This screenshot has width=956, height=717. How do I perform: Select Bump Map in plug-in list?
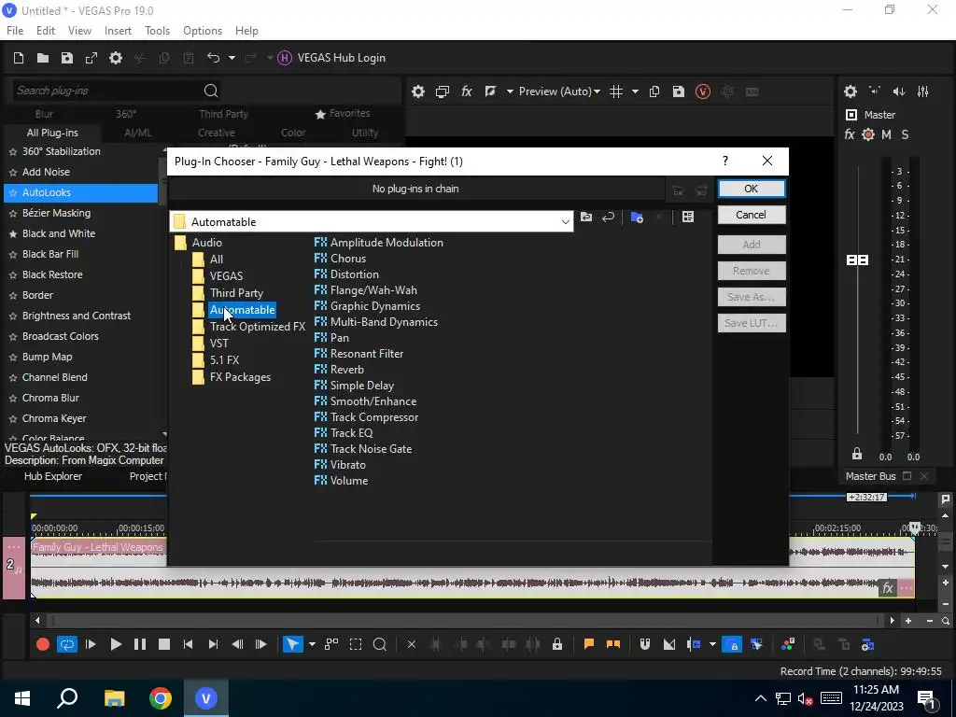click(47, 357)
